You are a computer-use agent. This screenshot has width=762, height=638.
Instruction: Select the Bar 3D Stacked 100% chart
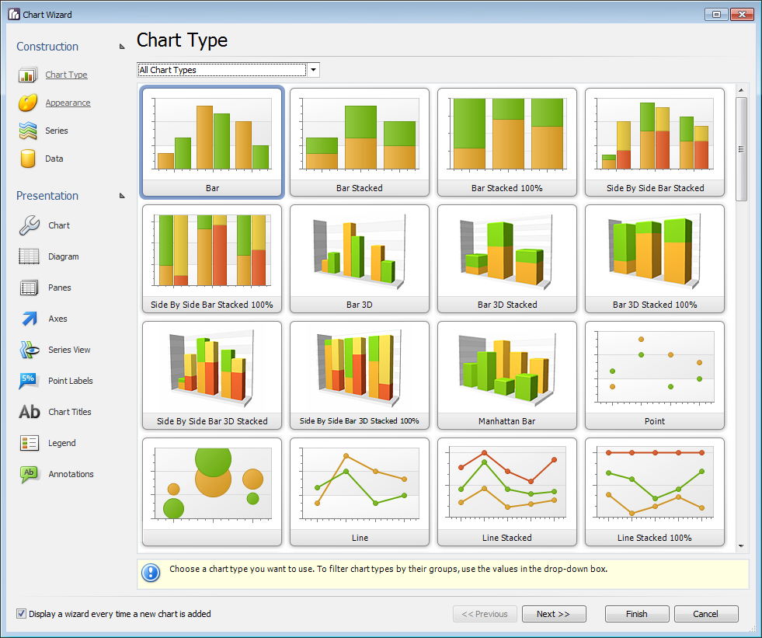coord(655,259)
